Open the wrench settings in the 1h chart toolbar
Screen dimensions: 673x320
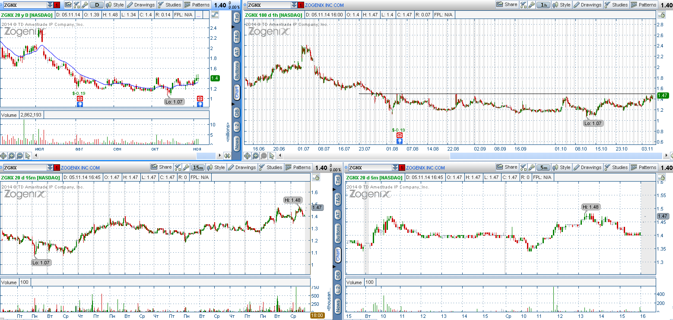(x=531, y=5)
